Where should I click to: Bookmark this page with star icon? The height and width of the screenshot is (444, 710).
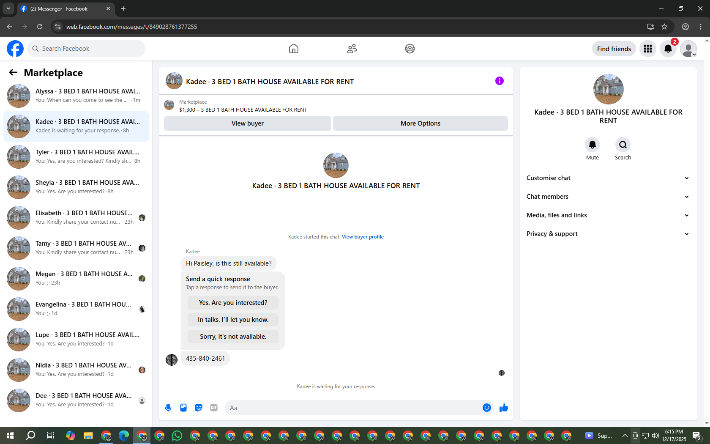[664, 27]
